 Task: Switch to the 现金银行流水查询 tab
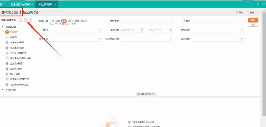tap(20, 4)
